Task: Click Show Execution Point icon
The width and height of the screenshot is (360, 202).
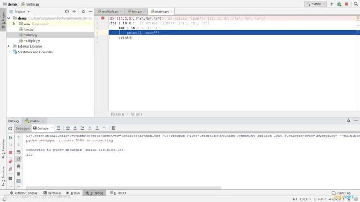Action: pyautogui.click(x=58, y=128)
